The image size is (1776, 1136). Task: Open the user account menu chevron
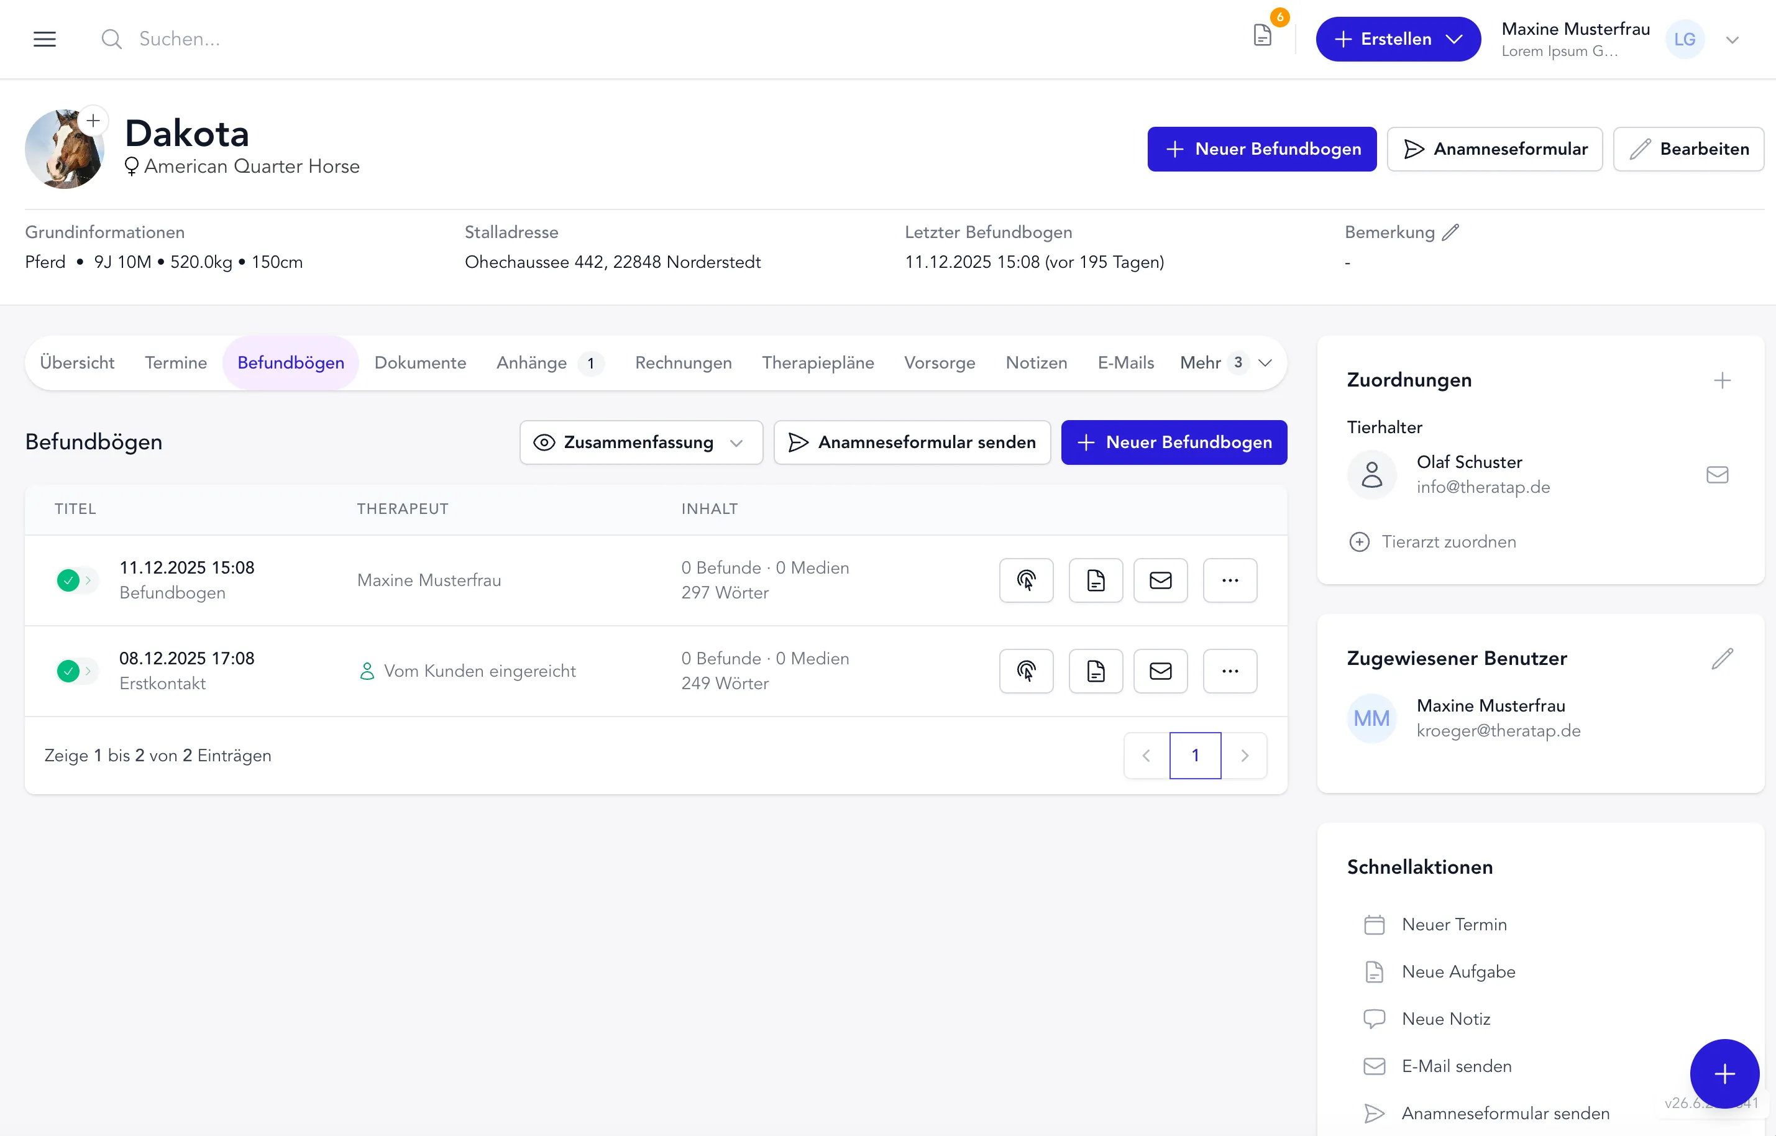1732,40
